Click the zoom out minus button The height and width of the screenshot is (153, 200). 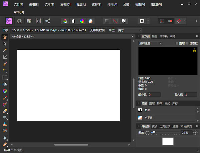[x=147, y=133]
